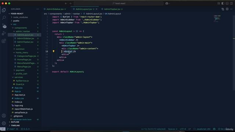The width and height of the screenshot is (235, 132).
Task: Open Guard.js file
Action: click(x=20, y=84)
